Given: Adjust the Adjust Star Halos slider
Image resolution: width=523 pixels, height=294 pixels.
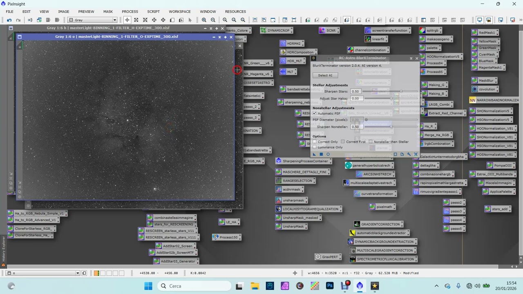Looking at the screenshot, I should tap(391, 98).
